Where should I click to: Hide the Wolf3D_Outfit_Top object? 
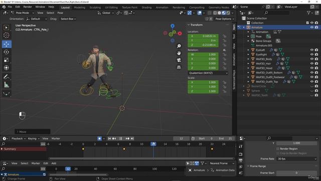pyautogui.click(x=312, y=81)
